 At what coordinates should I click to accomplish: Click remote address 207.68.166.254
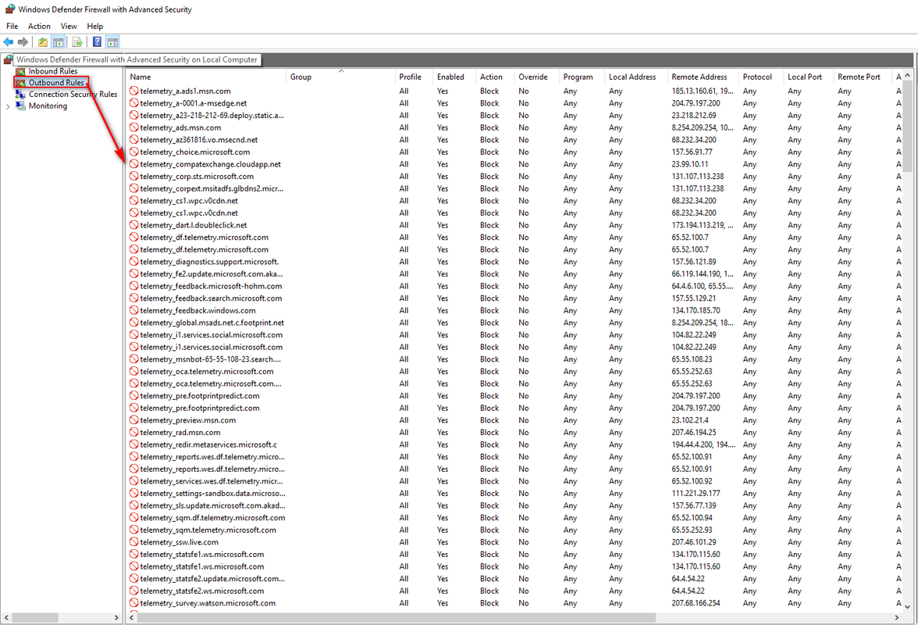(696, 603)
